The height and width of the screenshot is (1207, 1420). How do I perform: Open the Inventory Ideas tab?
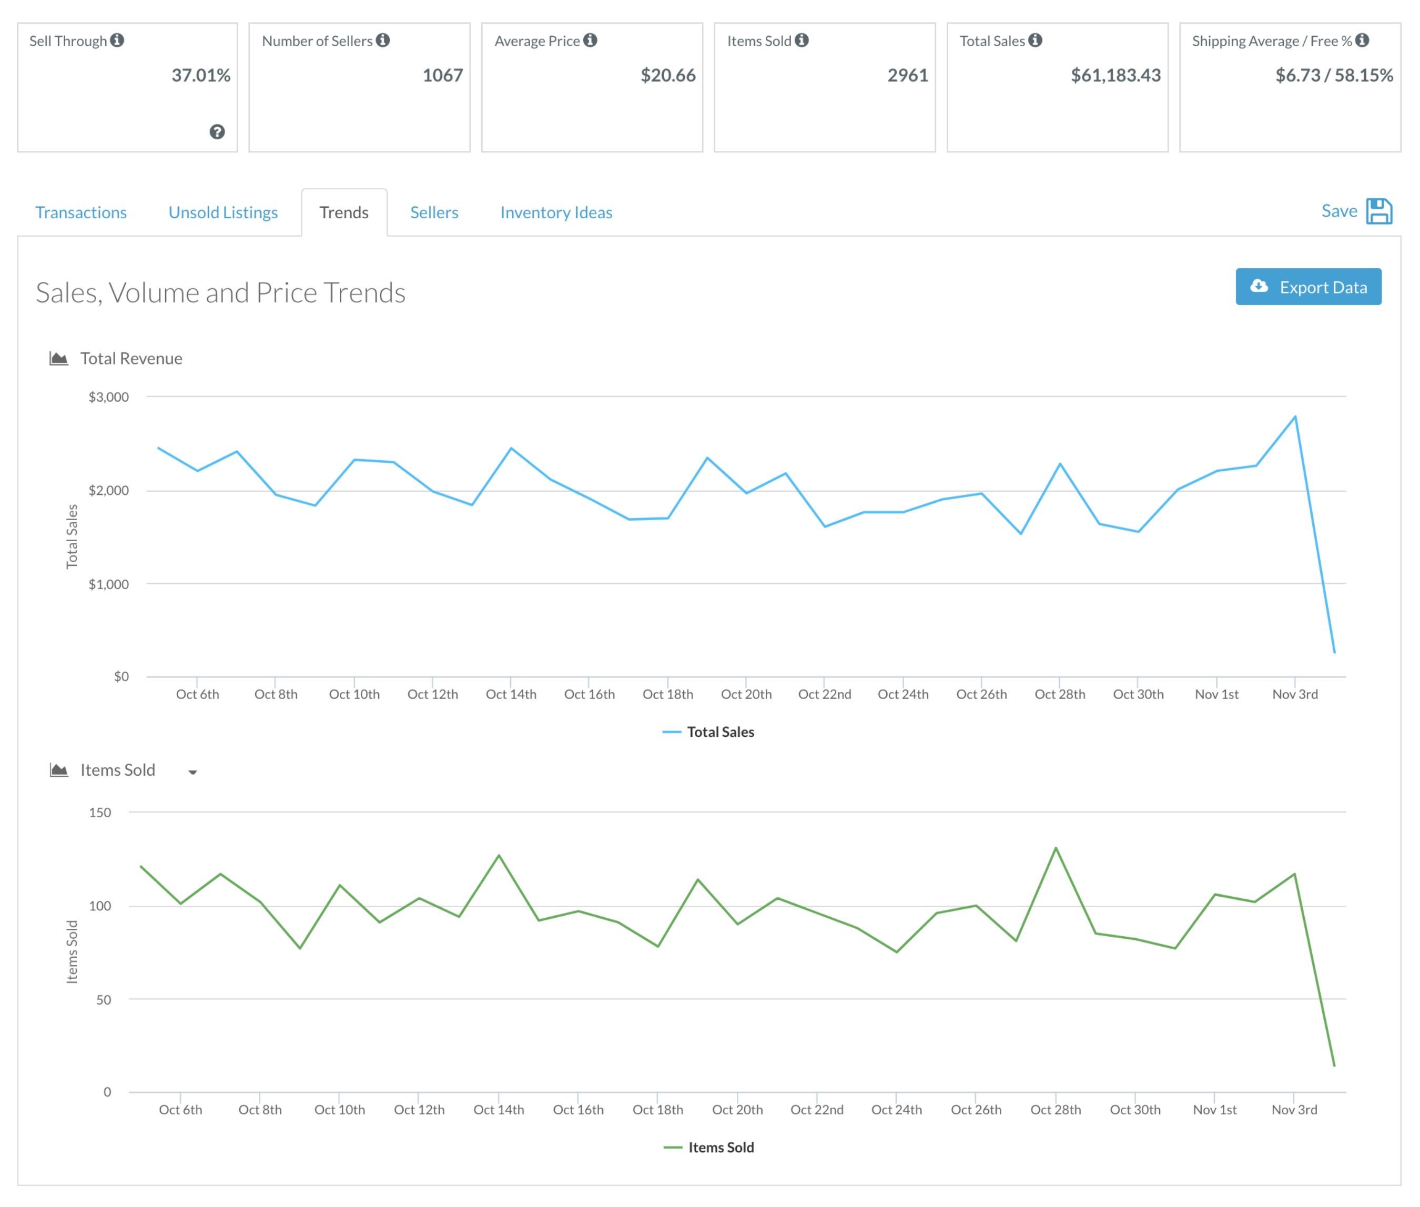click(556, 213)
